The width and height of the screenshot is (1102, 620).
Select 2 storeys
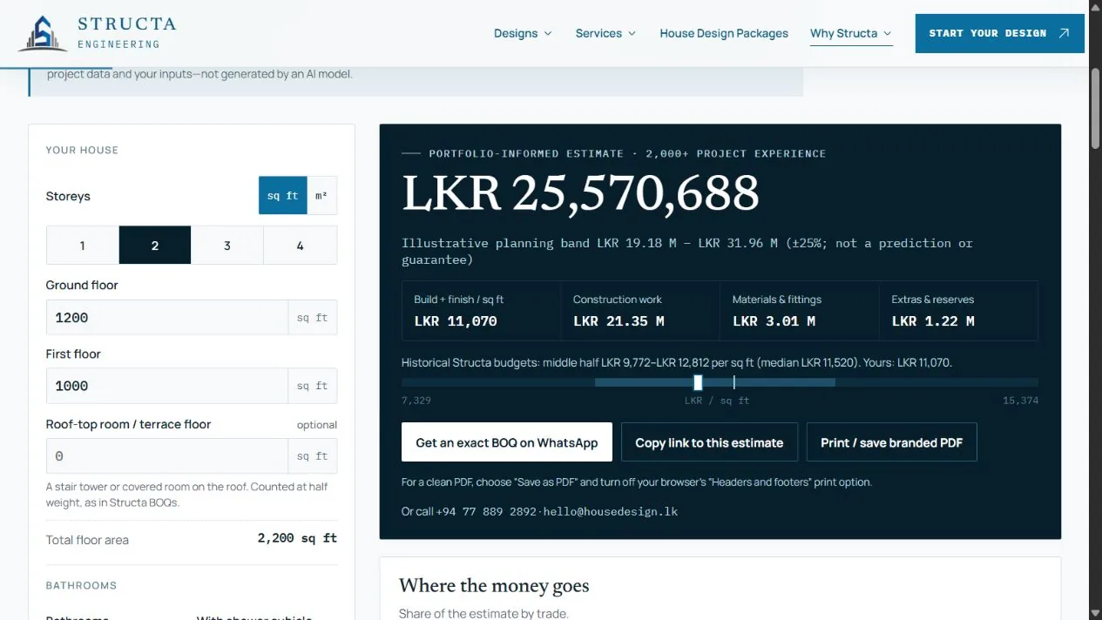(x=155, y=246)
